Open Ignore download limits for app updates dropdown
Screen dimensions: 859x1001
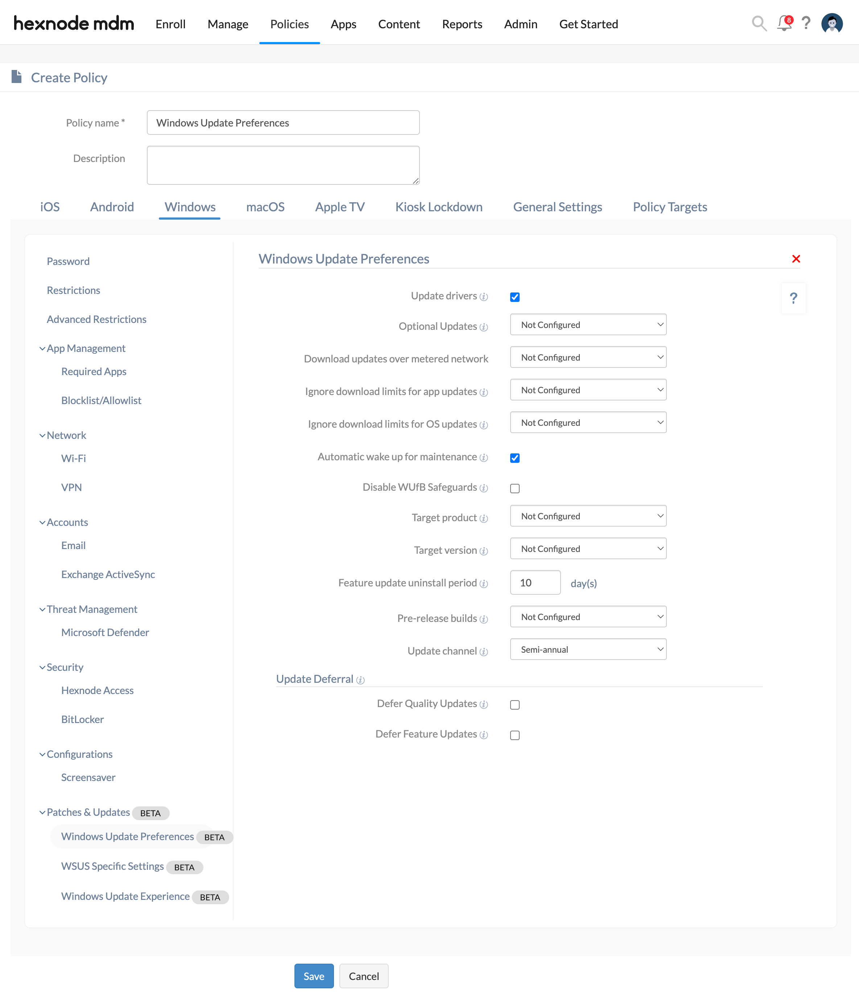(588, 390)
